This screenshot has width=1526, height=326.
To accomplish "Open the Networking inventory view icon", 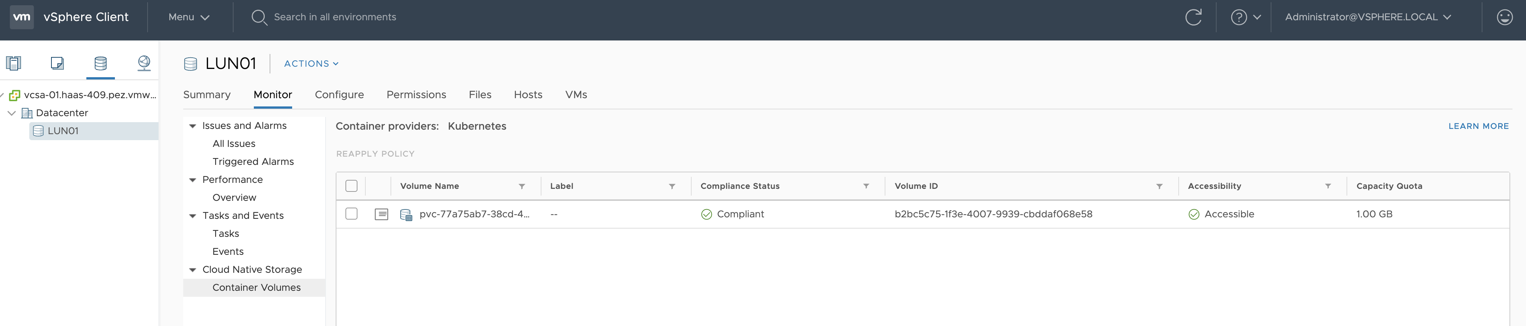I will [144, 63].
